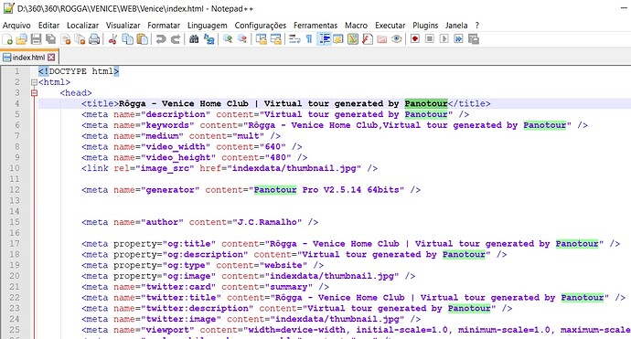Open the Arquivo menu
The height and width of the screenshot is (339, 631).
pos(16,26)
